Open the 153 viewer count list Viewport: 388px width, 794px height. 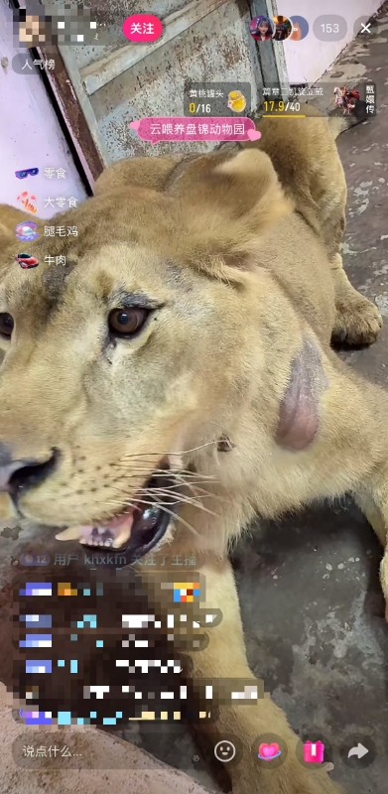329,29
